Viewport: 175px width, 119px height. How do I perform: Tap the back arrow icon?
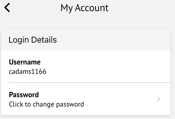coord(7,8)
